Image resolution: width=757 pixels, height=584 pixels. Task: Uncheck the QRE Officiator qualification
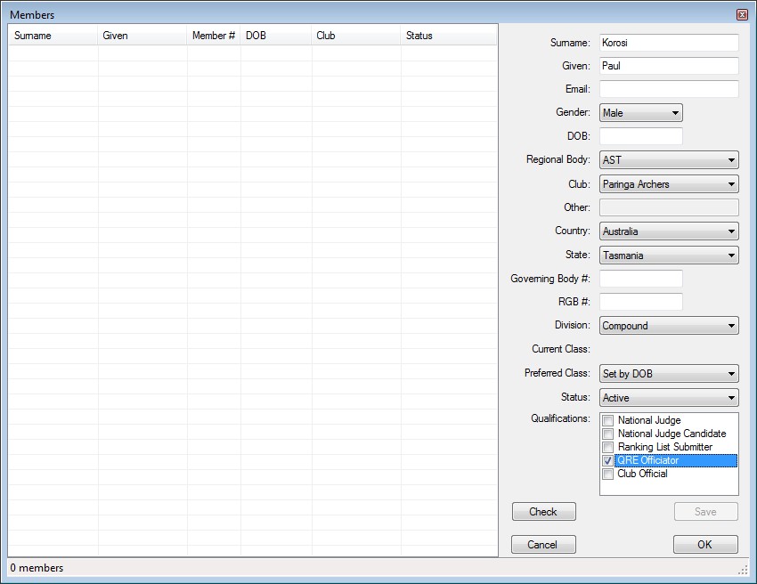607,461
